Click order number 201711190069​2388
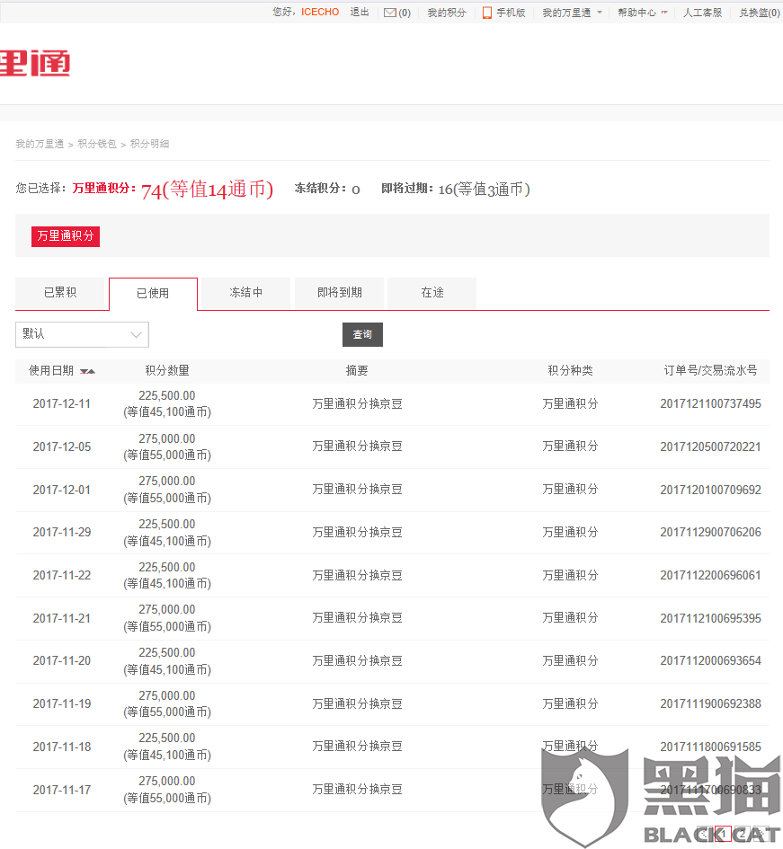 [x=710, y=703]
